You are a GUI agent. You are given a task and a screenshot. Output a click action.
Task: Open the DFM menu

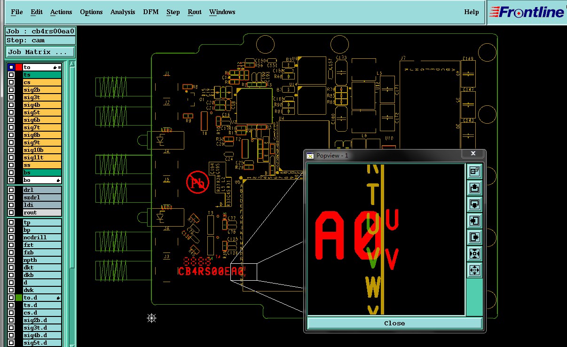tap(151, 12)
